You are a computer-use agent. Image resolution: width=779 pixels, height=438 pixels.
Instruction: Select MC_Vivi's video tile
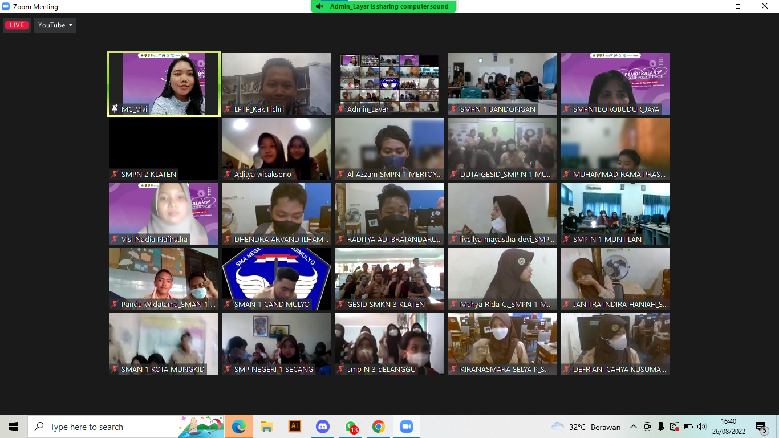coord(164,83)
